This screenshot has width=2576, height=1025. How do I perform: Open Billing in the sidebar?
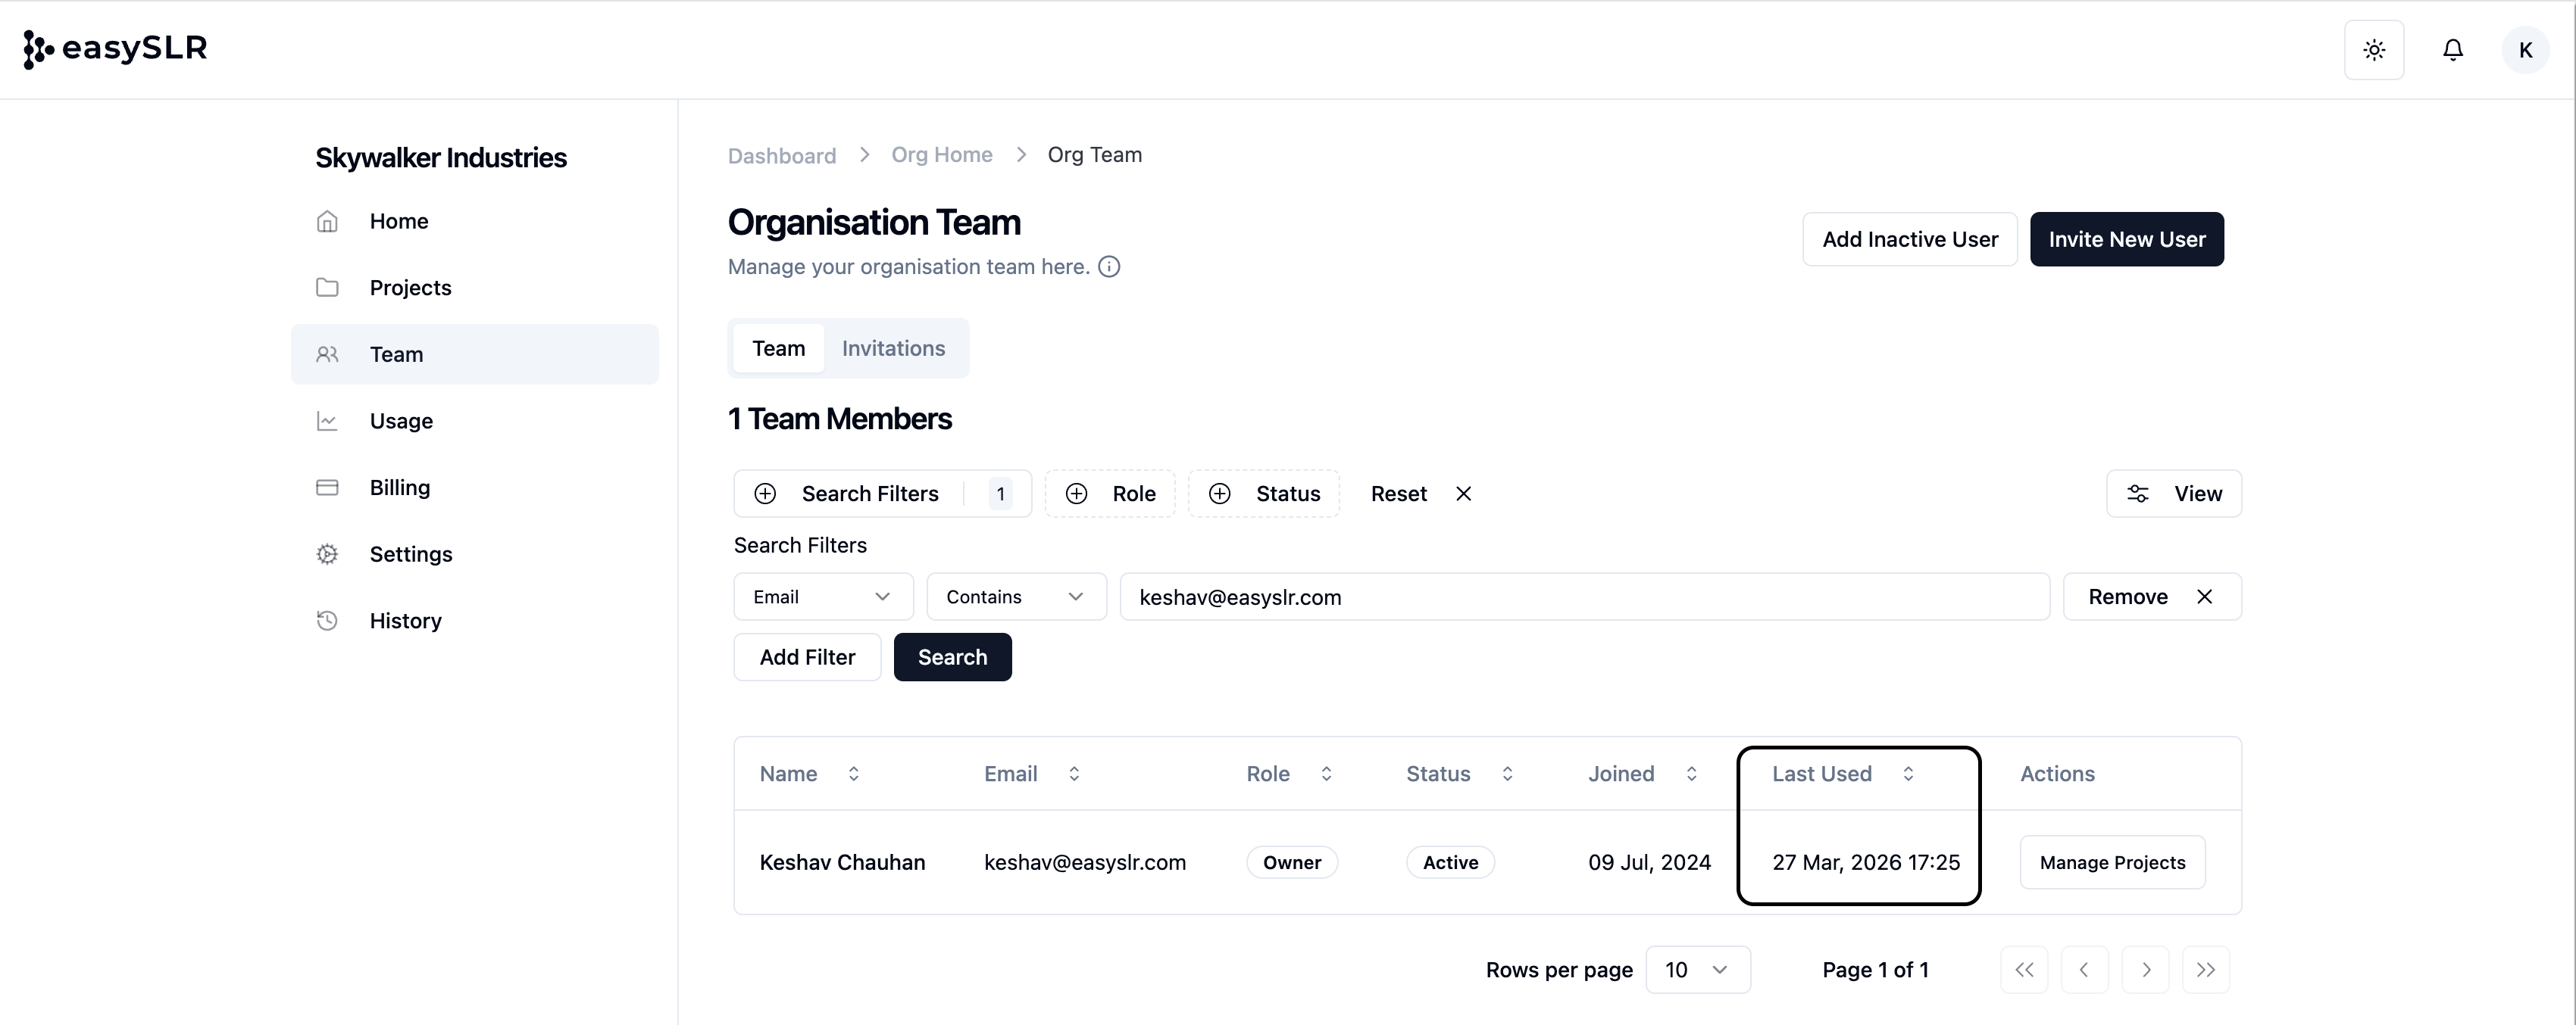[x=399, y=488]
